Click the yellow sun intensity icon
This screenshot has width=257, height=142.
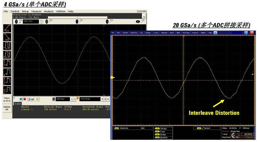pyautogui.click(x=37, y=99)
